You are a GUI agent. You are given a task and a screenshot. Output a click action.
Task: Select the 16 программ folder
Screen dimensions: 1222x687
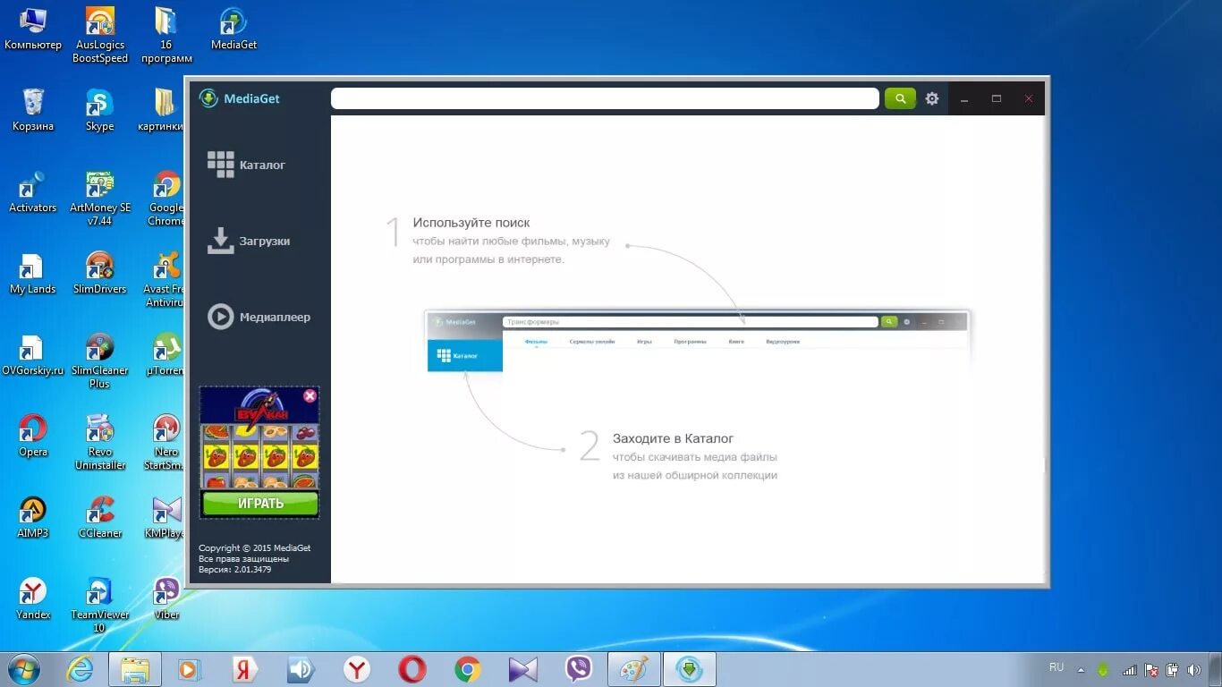tap(166, 36)
